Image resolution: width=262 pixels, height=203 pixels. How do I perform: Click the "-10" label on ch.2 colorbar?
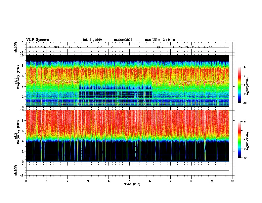pyautogui.click(x=244, y=158)
